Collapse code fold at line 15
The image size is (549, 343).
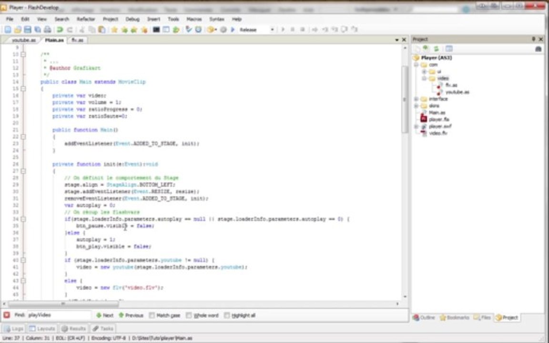click(x=23, y=89)
